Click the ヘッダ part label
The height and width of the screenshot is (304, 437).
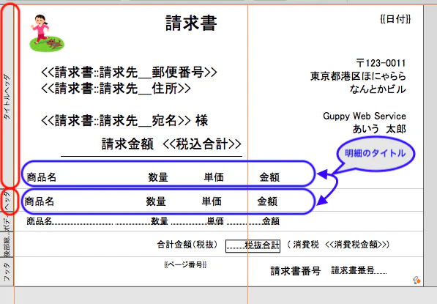tap(7, 200)
